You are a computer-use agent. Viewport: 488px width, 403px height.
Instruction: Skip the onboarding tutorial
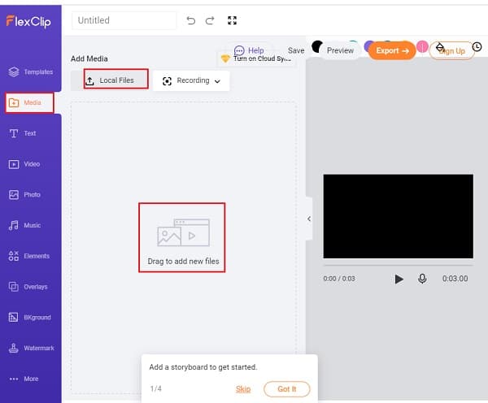243,388
